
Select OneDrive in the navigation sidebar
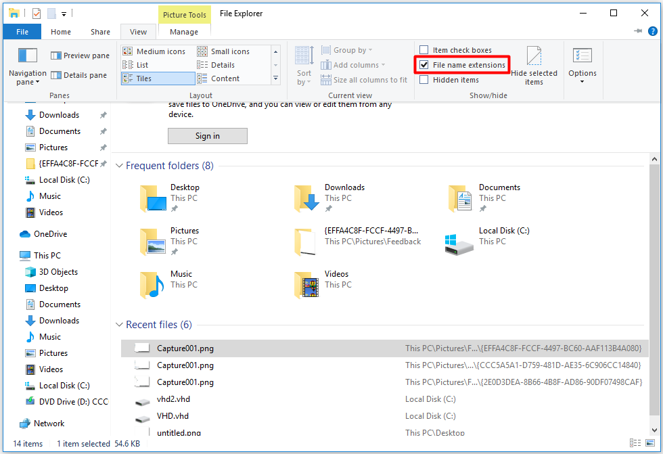[50, 234]
